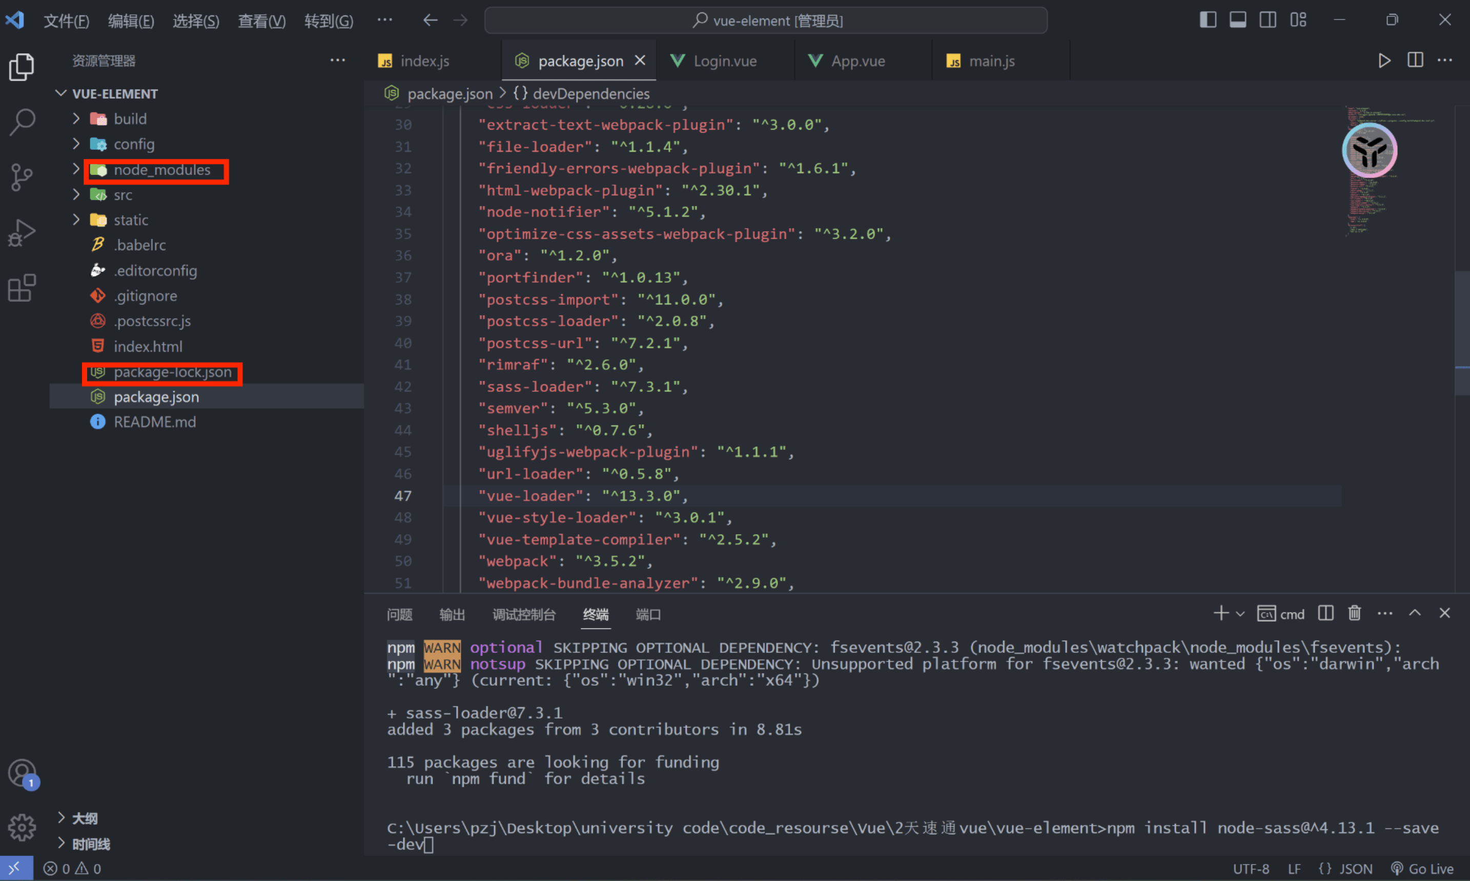
Task: Open the terminal launch profile dropdown
Action: (x=1240, y=613)
